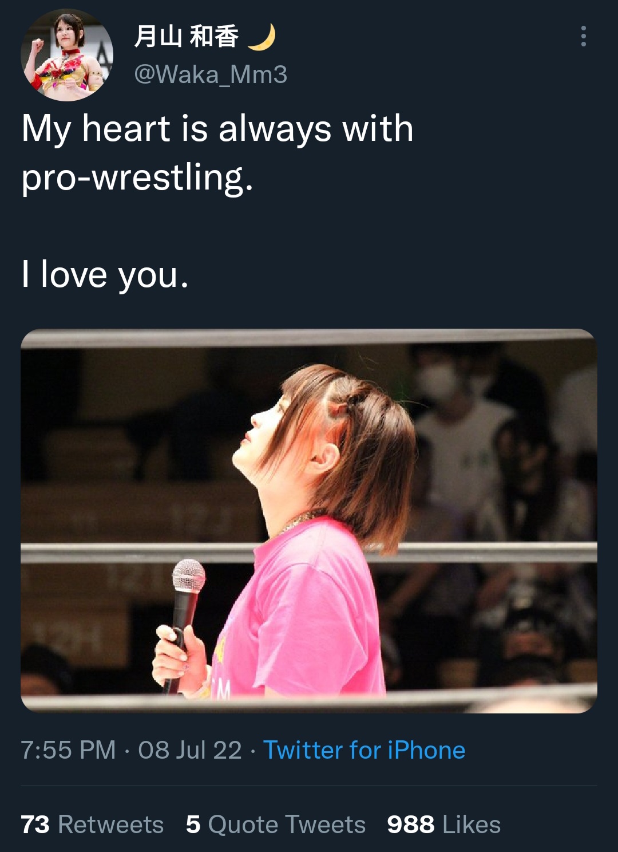Image resolution: width=618 pixels, height=852 pixels.
Task: Click the word "pro-wrestling." in the tweet
Action: pos(137,178)
